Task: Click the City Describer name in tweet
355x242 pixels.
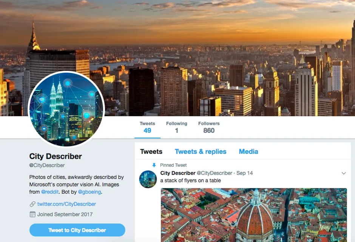Action: [178, 173]
